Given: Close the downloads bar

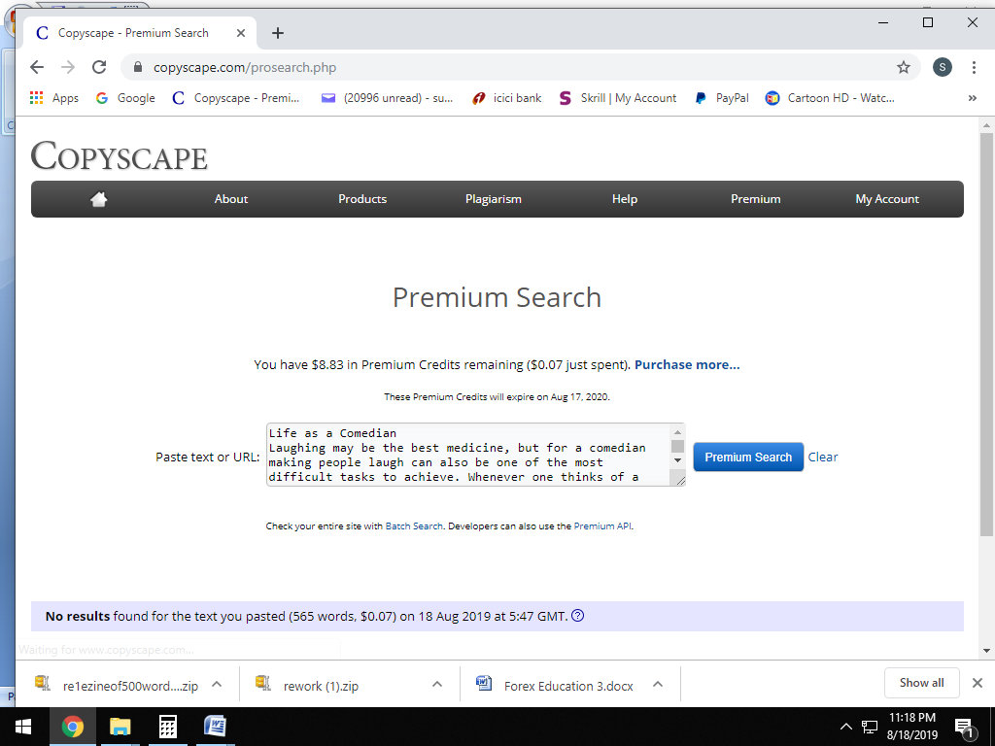Looking at the screenshot, I should [x=978, y=683].
